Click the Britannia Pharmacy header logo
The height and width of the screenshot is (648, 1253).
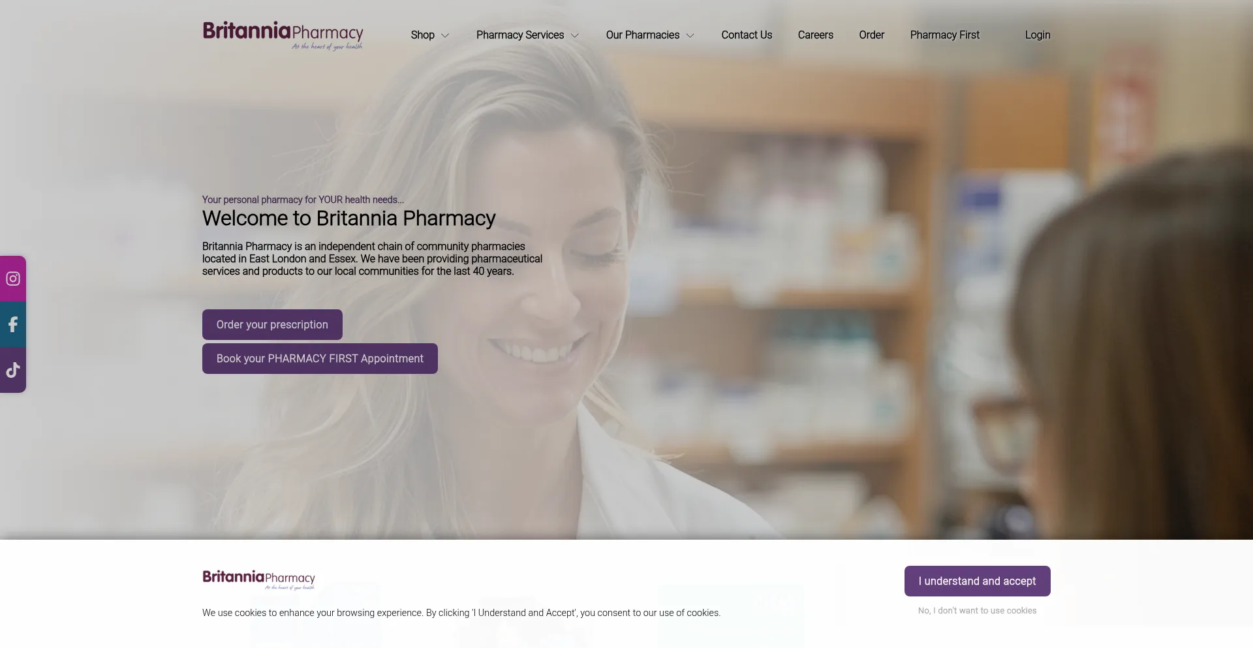pos(283,36)
